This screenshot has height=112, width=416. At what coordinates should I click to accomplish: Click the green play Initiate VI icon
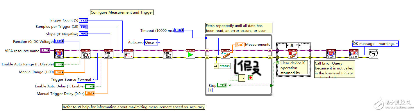190,54
